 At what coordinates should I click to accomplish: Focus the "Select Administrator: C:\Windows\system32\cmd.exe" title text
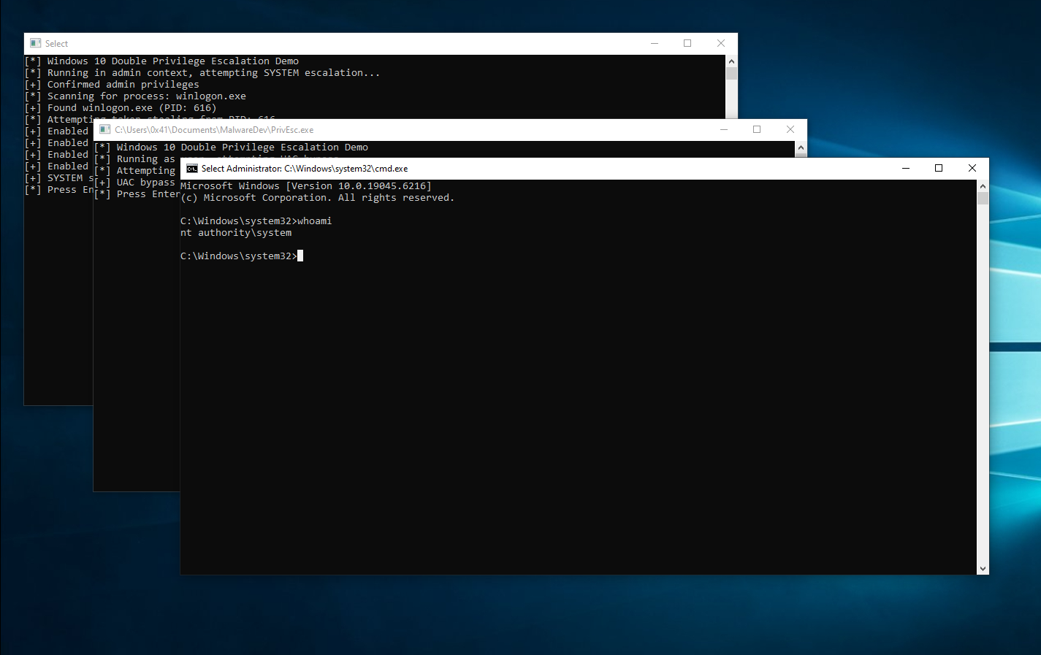click(x=305, y=169)
